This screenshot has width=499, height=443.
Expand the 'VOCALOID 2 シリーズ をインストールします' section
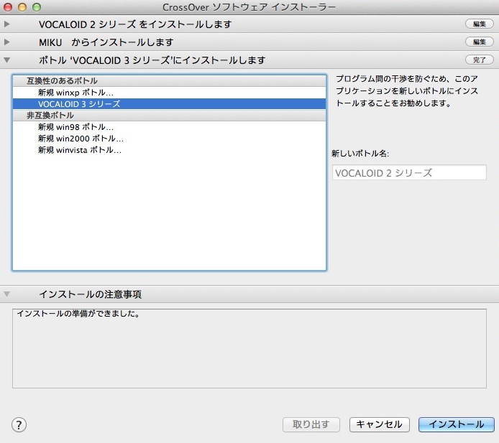coord(6,24)
